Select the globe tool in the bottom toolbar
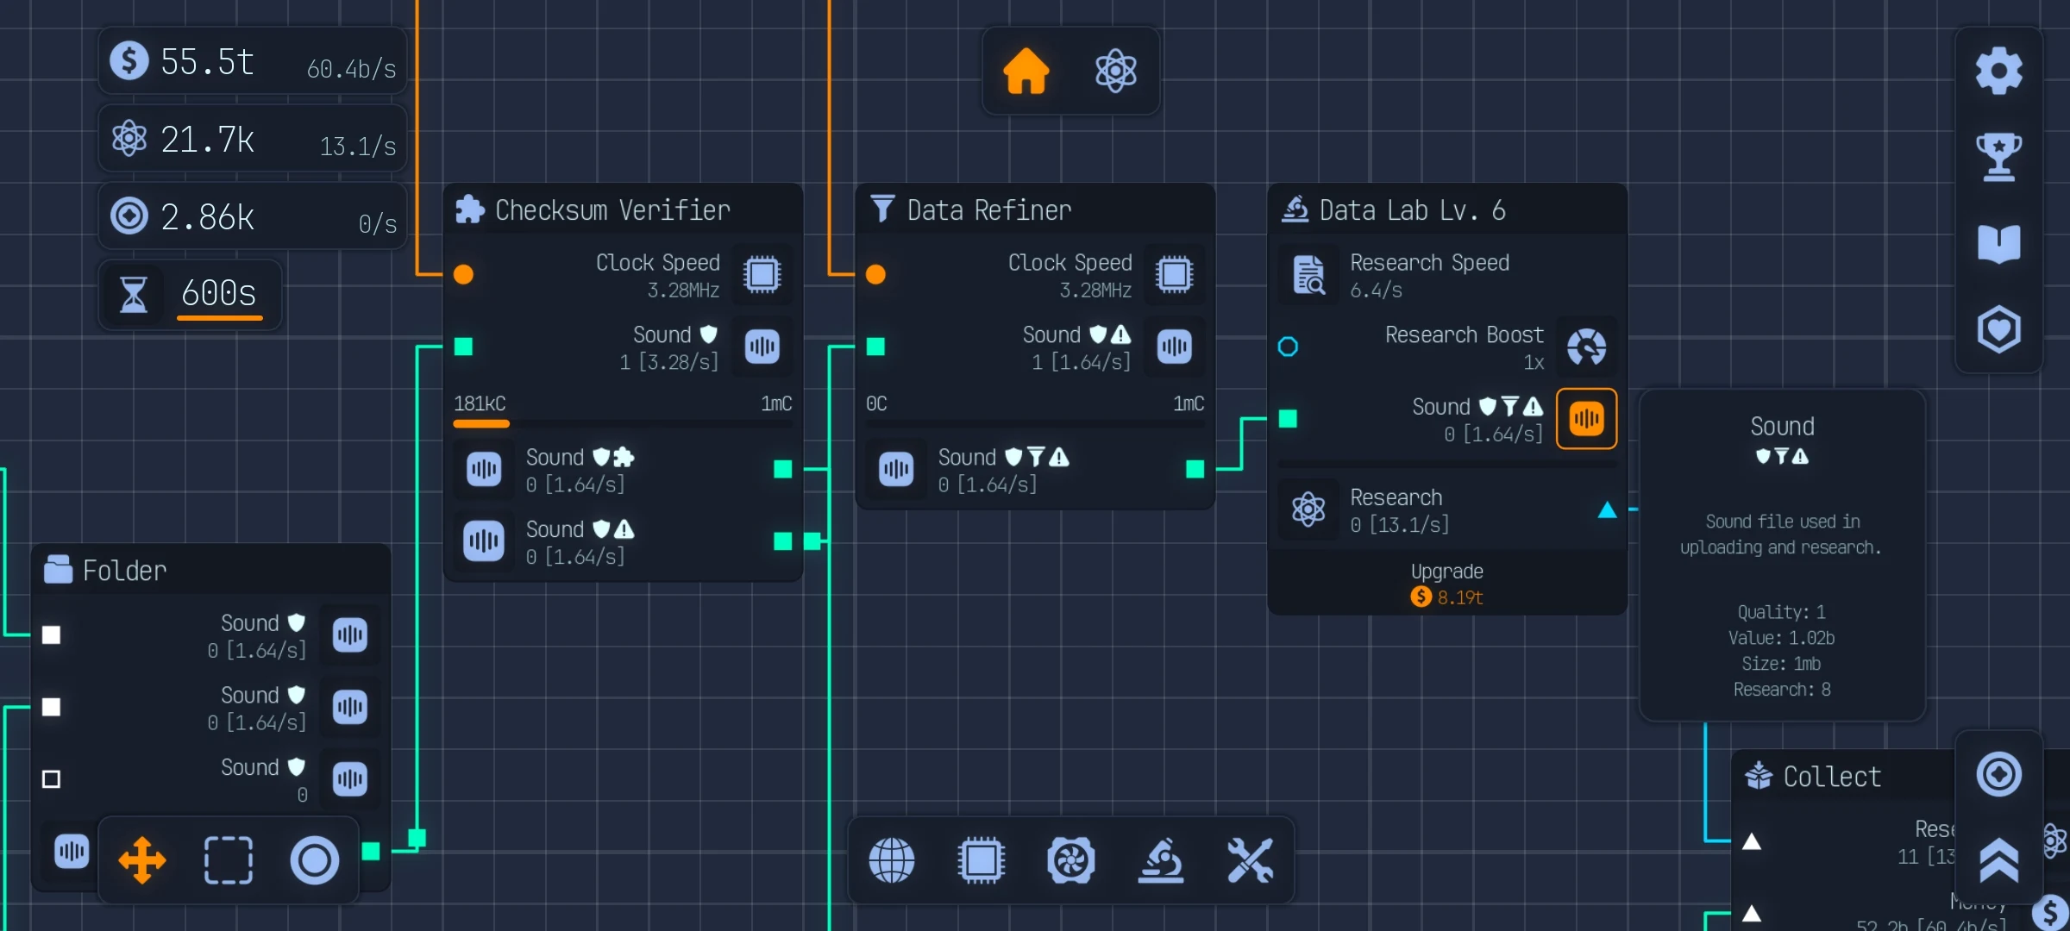The image size is (2070, 931). click(x=893, y=859)
